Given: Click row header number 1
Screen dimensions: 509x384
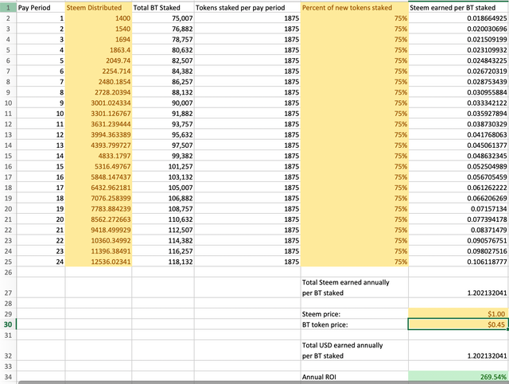Looking at the screenshot, I should (x=8, y=7).
